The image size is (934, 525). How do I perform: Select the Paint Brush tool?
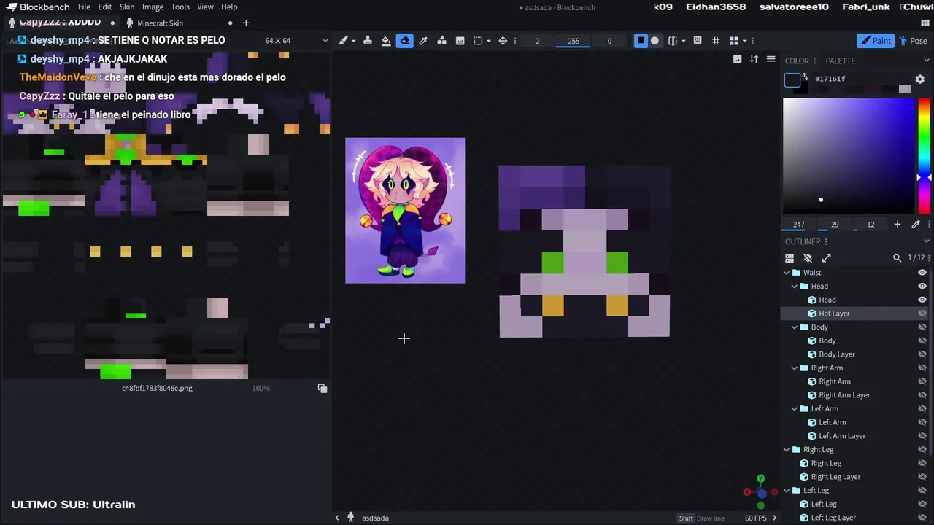[343, 41]
